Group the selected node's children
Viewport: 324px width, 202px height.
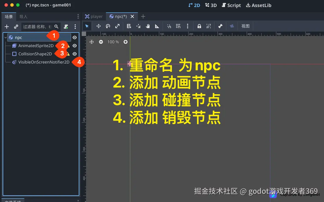point(209,26)
